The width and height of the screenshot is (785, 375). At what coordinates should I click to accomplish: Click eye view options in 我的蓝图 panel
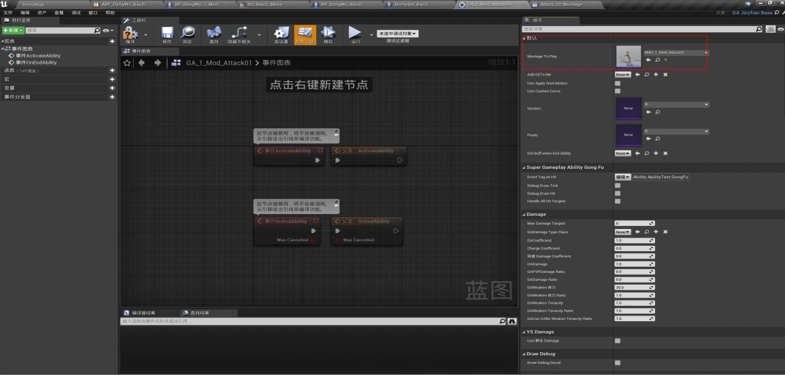[x=108, y=30]
